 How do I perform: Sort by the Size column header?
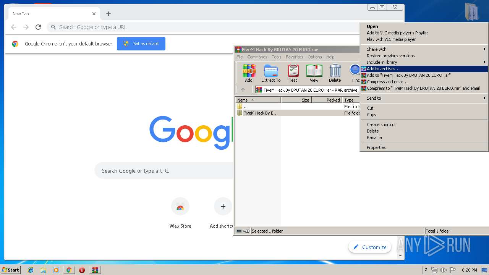click(296, 100)
